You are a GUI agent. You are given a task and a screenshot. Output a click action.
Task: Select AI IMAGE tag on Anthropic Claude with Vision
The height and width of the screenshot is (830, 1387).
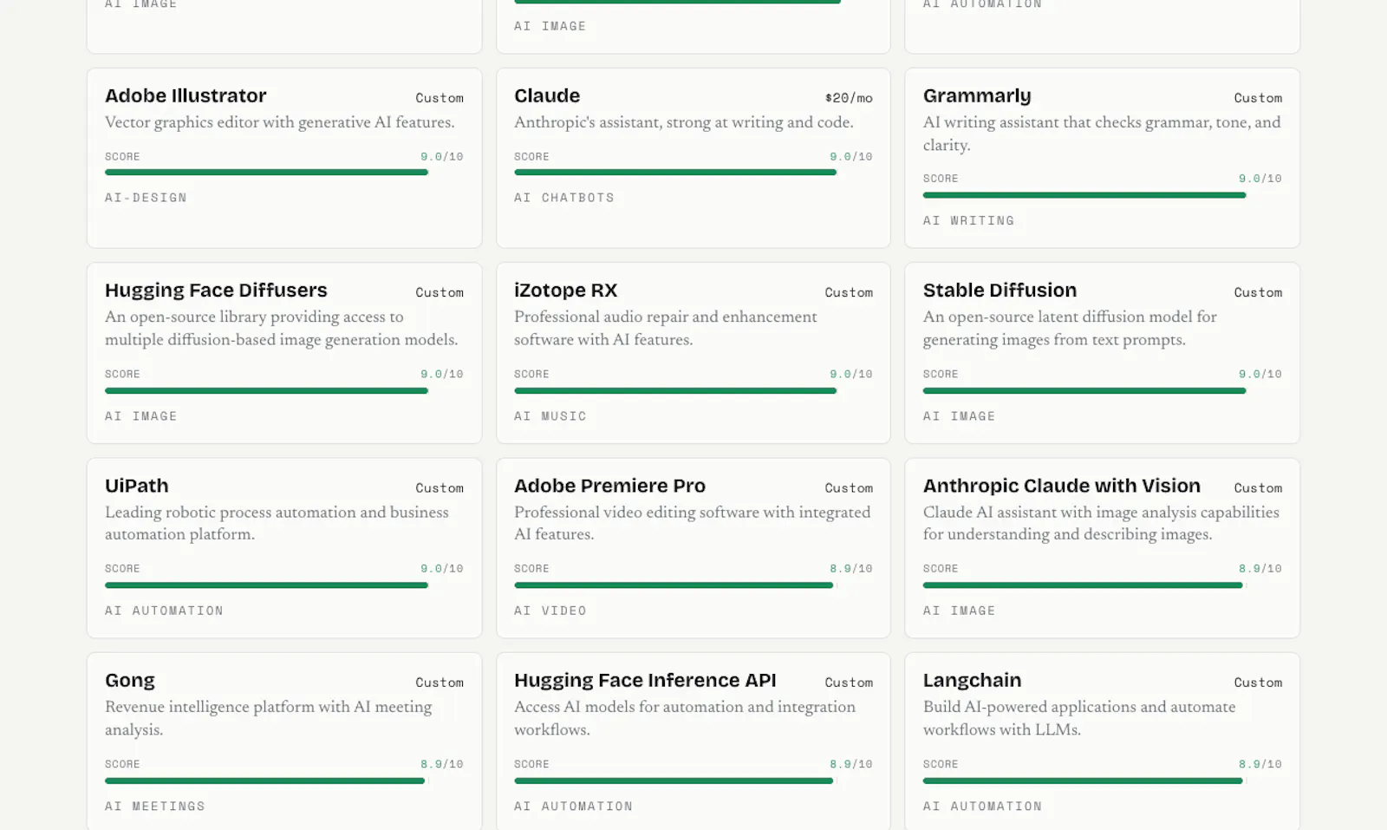coord(959,611)
